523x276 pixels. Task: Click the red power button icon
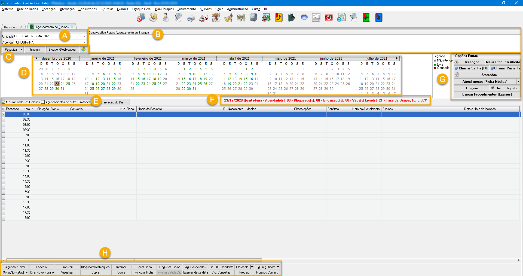329,18
